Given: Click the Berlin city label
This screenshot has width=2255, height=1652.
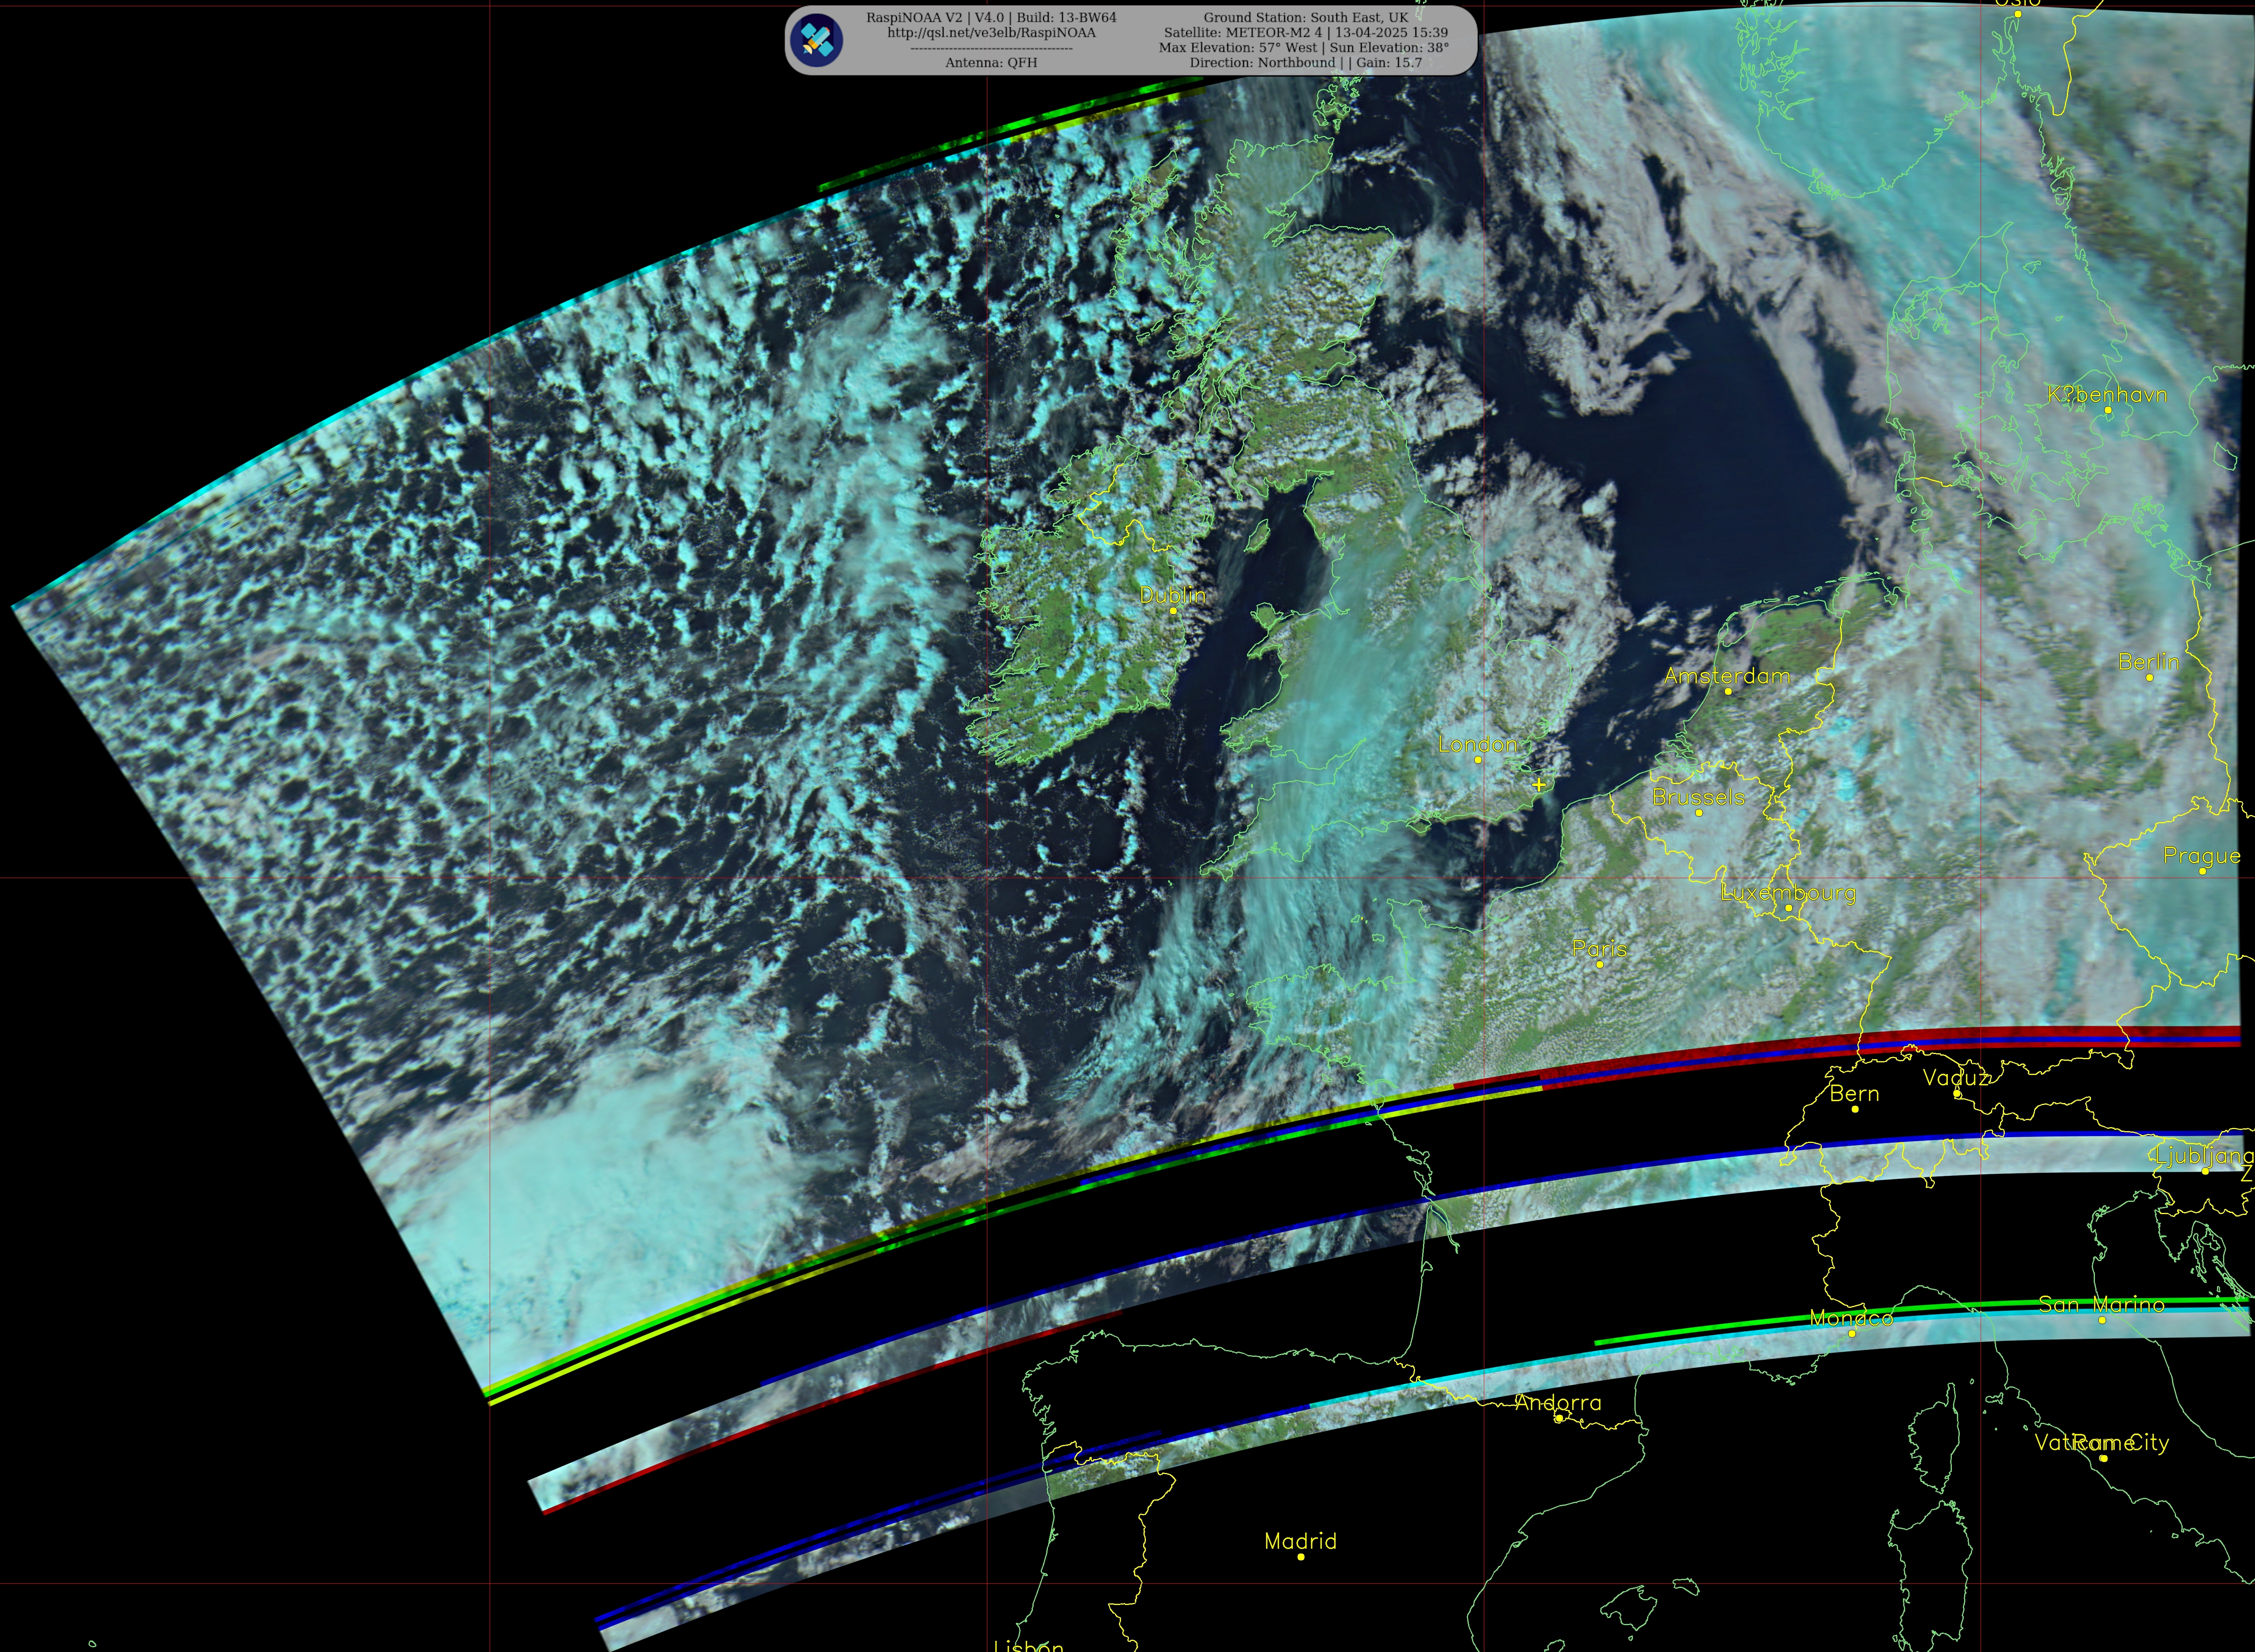Looking at the screenshot, I should point(2149,662).
